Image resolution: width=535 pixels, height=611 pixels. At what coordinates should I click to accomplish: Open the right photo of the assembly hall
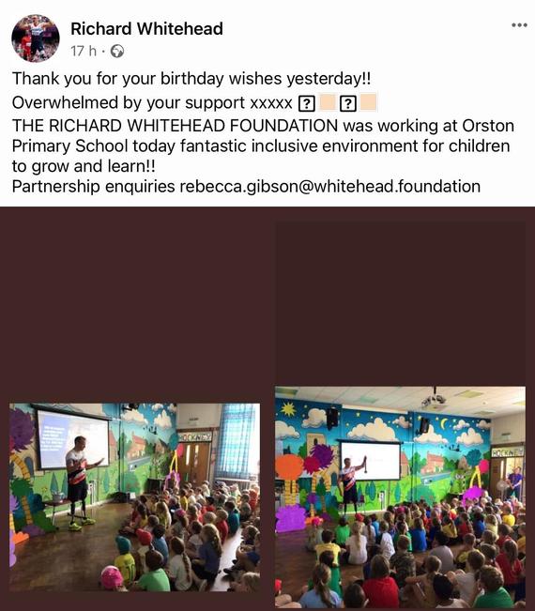coord(400,497)
